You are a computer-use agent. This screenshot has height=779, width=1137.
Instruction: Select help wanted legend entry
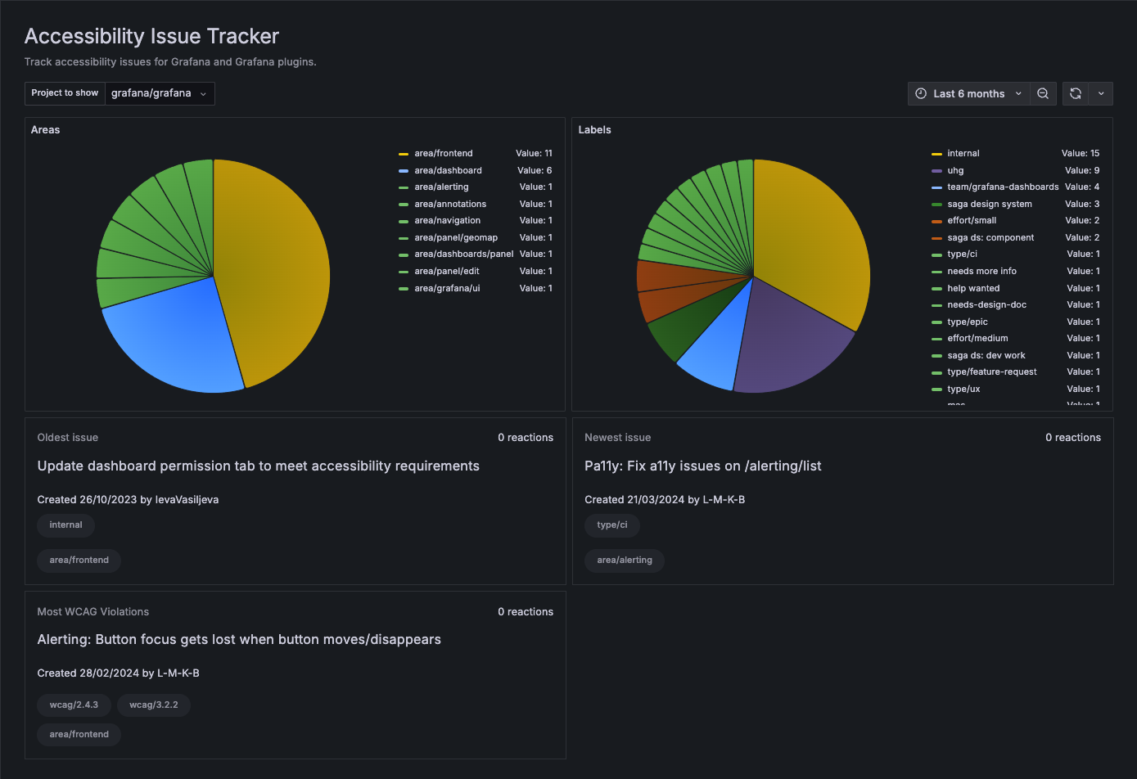973,288
